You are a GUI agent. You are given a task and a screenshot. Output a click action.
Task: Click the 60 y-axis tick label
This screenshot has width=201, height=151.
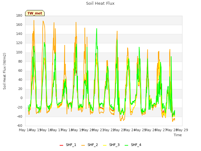[x=20, y=70]
